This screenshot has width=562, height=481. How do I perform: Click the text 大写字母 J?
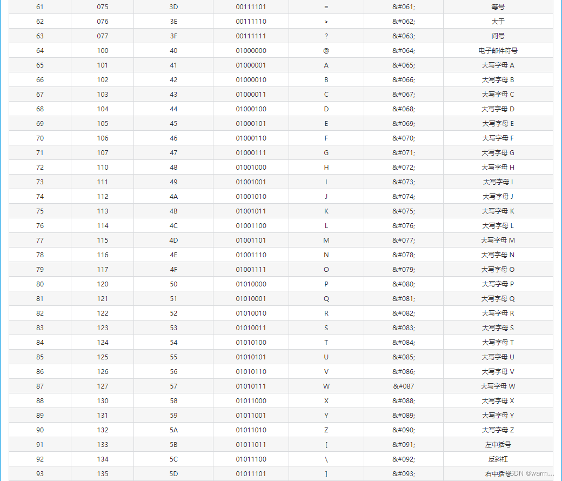coord(498,196)
